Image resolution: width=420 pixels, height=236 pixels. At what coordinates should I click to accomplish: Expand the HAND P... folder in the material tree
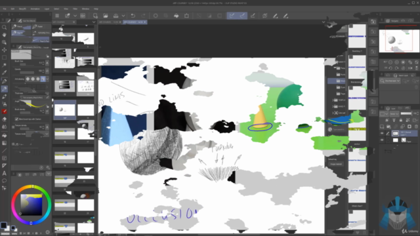point(333,106)
